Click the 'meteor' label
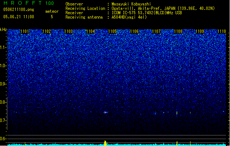Image resolution: width=230 pixels, height=146 pixels. (x=52, y=11)
